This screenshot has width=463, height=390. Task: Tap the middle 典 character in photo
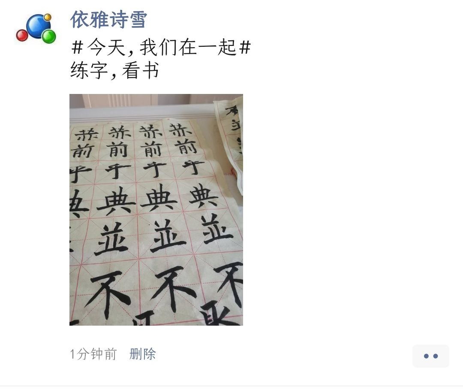pyautogui.click(x=159, y=199)
